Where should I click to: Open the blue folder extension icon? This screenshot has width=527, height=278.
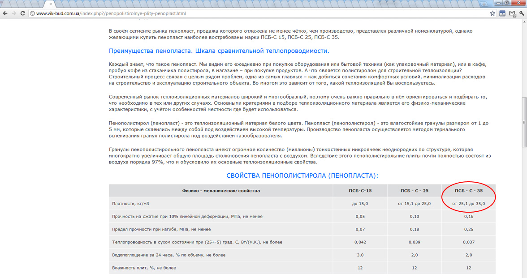click(502, 13)
